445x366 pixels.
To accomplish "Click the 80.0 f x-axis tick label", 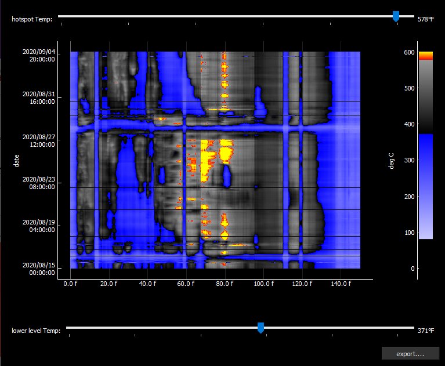I will click(x=225, y=284).
